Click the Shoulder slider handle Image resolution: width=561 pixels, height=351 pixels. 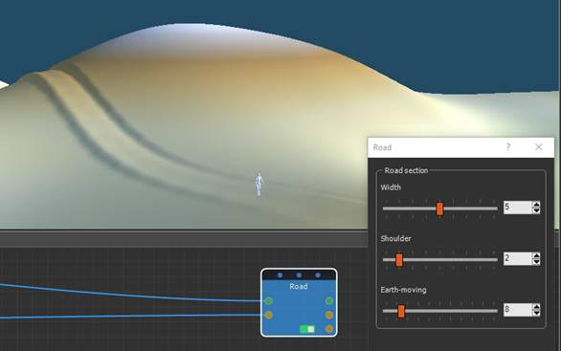[x=399, y=260]
